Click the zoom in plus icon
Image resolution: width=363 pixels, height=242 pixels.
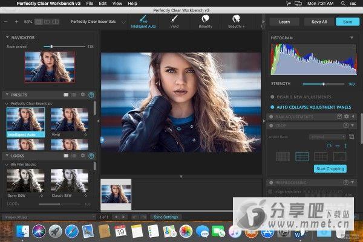[x=16, y=22]
